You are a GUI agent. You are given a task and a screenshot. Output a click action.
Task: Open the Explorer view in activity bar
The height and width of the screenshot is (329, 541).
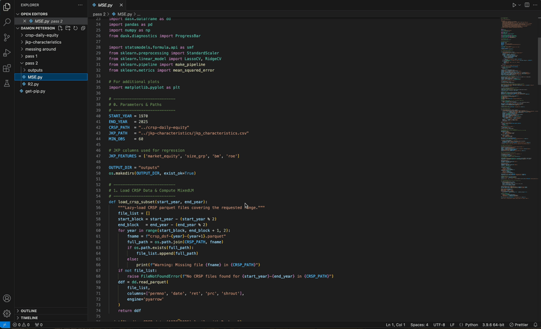[7, 7]
